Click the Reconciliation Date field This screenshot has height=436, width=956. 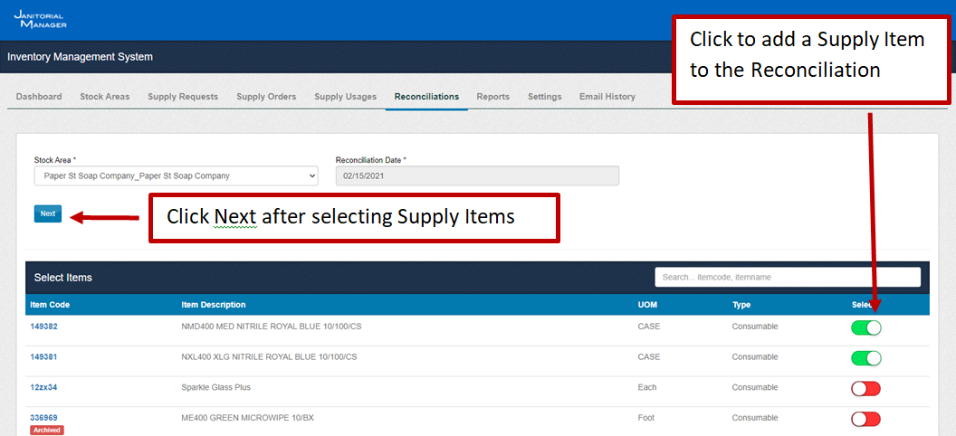(x=476, y=175)
